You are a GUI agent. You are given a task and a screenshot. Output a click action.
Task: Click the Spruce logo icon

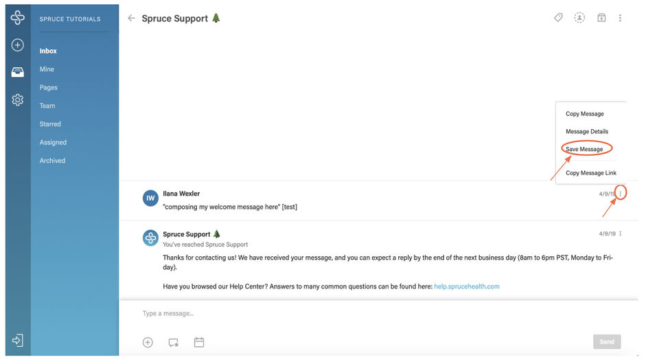[18, 18]
